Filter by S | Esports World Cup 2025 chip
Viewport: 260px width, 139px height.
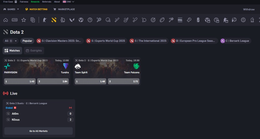[106, 41]
